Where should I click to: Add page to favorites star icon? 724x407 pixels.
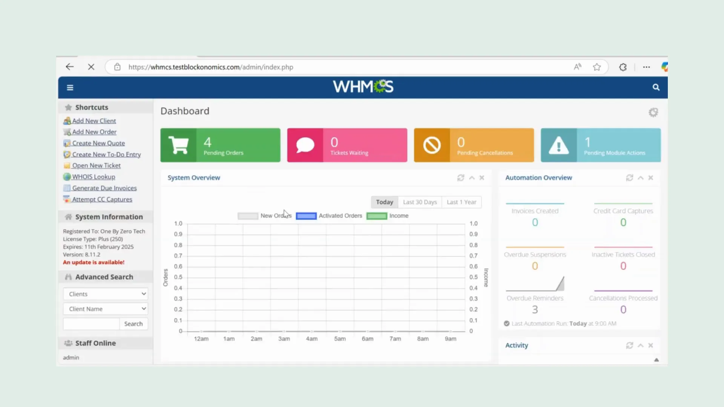[x=597, y=67]
